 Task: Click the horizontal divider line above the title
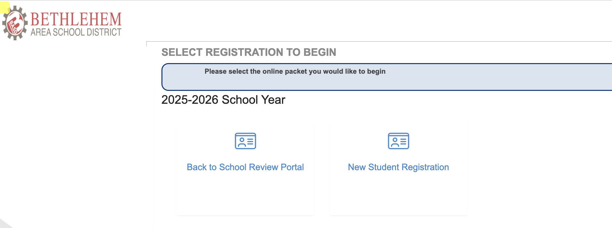pos(364,42)
